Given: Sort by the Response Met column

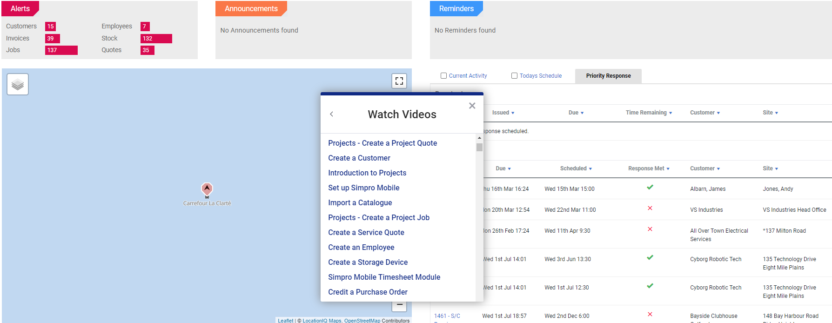Looking at the screenshot, I should point(649,168).
